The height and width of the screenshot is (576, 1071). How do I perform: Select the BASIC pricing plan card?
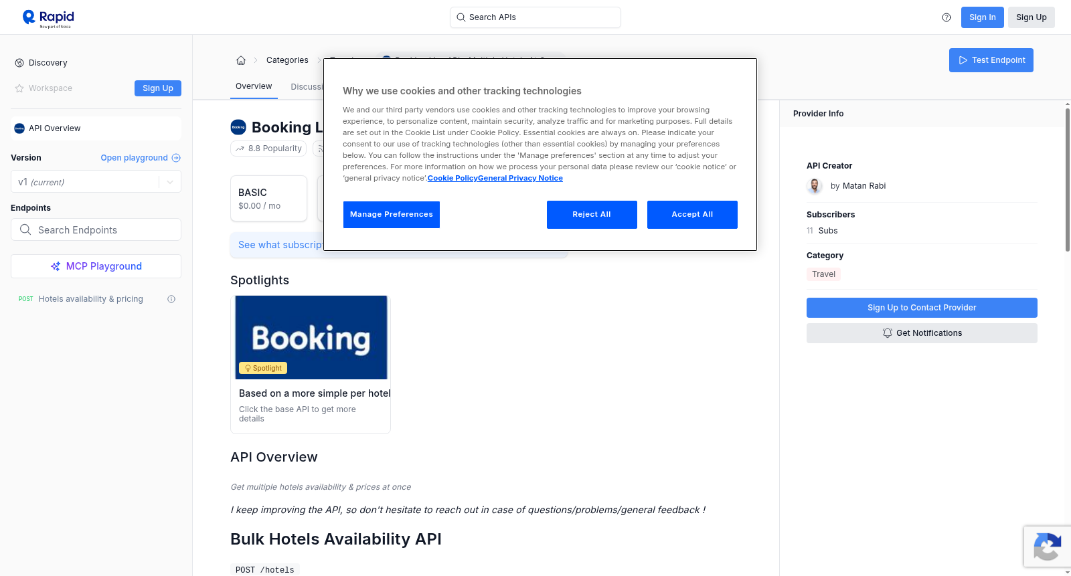(x=268, y=199)
